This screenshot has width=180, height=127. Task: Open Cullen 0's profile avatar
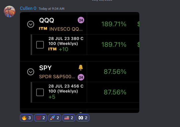[10, 12]
